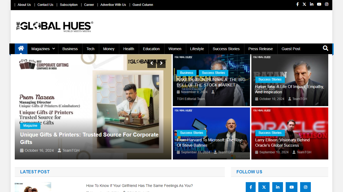Click the next slide arrow on carousel
This screenshot has height=192, width=343.
[x=161, y=63]
